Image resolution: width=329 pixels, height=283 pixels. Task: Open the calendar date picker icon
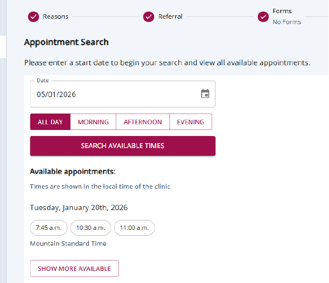[205, 94]
